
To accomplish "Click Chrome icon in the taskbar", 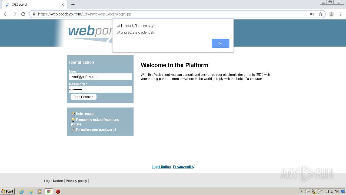I will (x=49, y=191).
